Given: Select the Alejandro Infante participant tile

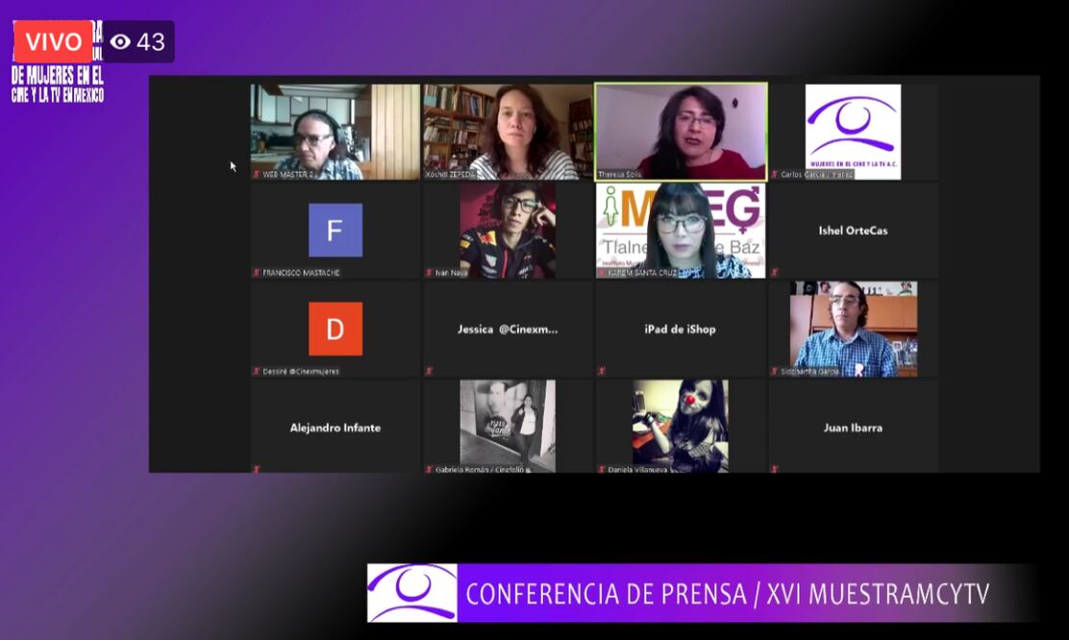Looking at the screenshot, I should click(336, 428).
